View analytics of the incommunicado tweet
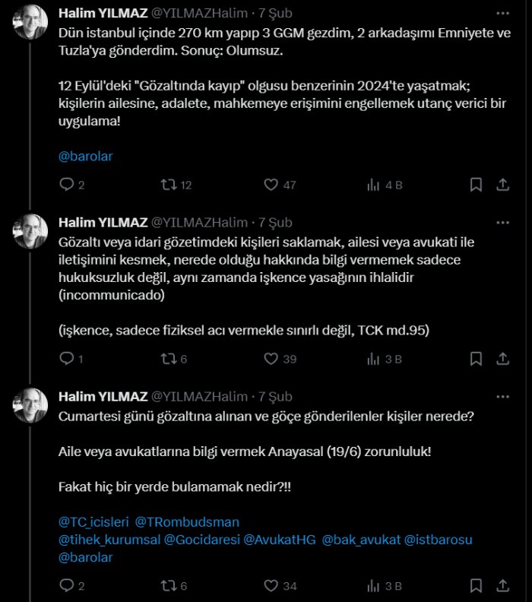532x602 pixels. [373, 359]
